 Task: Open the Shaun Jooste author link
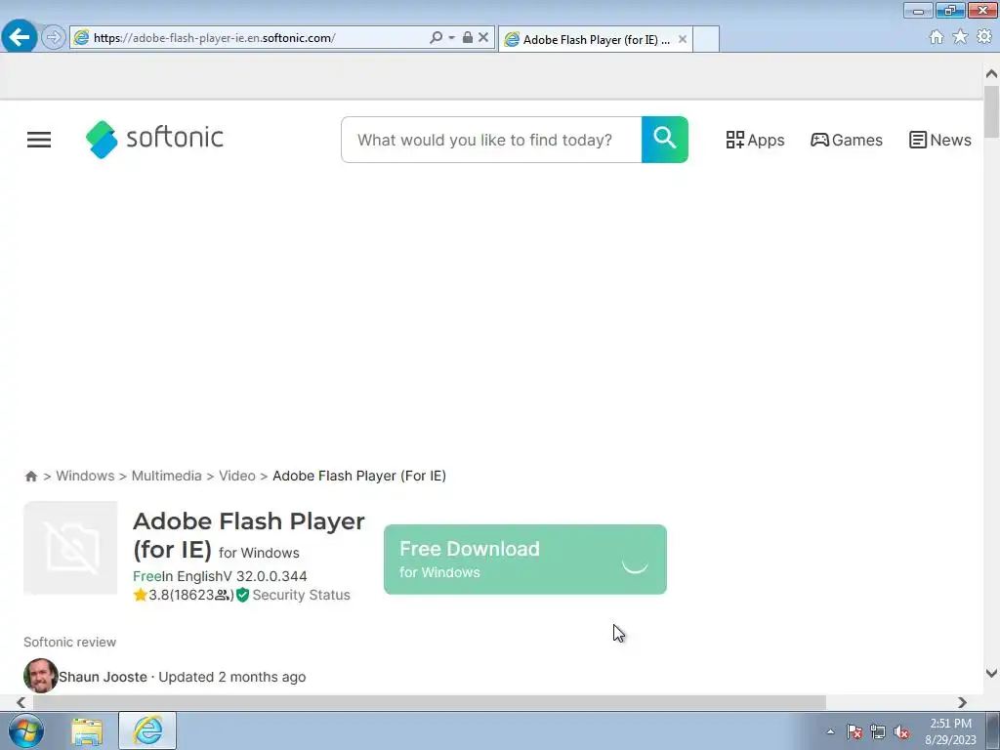point(103,677)
